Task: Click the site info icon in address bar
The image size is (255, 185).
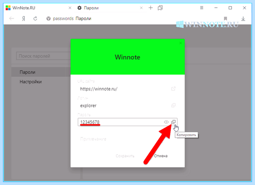Action: point(48,19)
